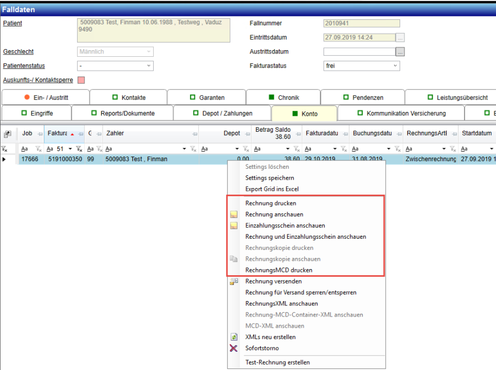Clear the Buchungsdatum column filter

tap(397, 149)
